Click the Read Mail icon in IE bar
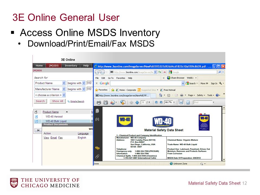 176,95
